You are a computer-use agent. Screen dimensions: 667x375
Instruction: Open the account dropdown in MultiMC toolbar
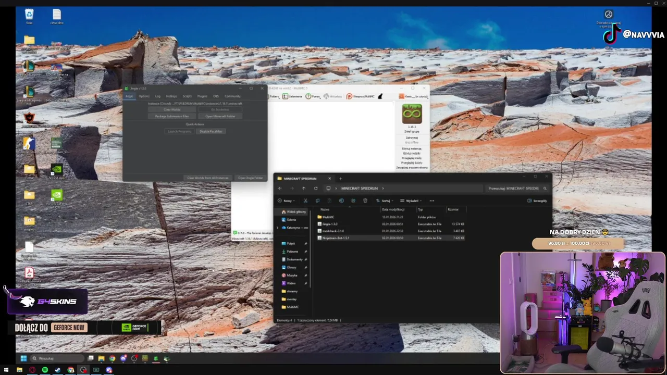(x=414, y=96)
